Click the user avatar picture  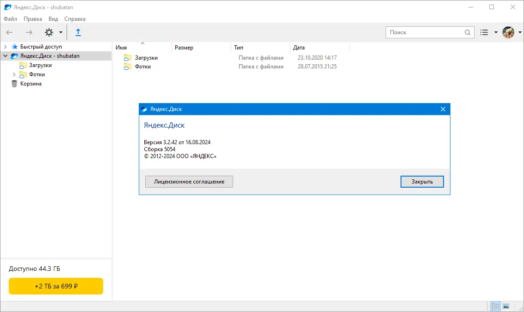pos(508,32)
